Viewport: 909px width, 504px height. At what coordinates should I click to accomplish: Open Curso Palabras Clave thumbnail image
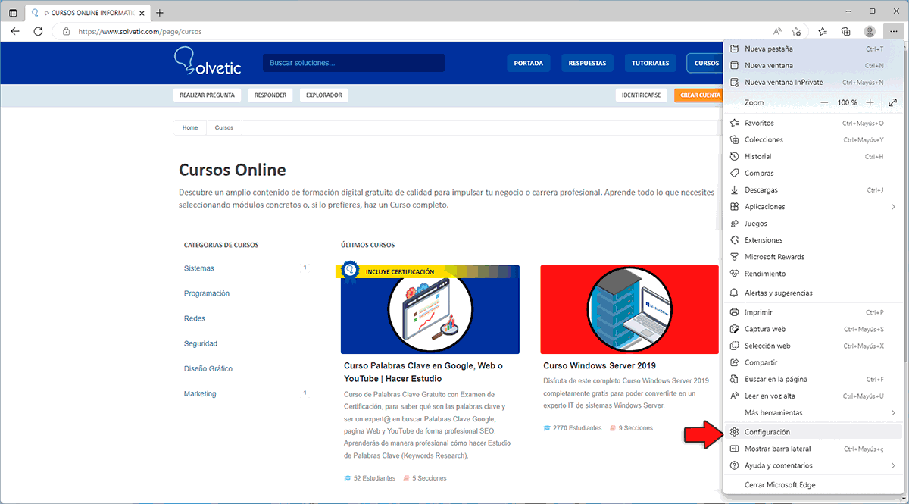[x=430, y=309]
